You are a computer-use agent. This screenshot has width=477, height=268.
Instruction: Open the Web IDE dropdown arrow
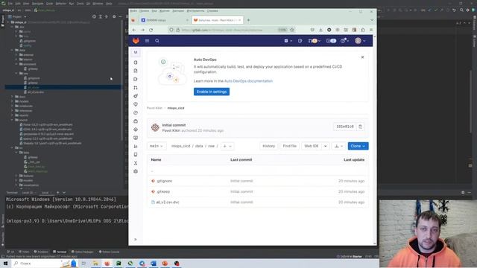pos(326,146)
